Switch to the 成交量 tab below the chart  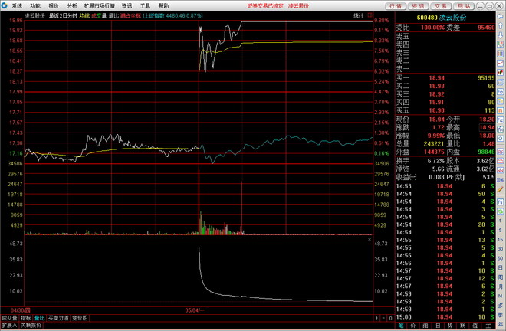pyautogui.click(x=10, y=318)
